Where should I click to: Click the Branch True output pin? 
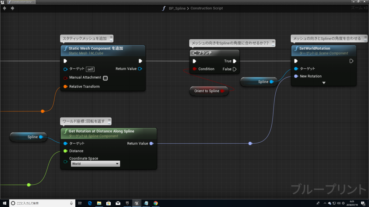point(235,61)
